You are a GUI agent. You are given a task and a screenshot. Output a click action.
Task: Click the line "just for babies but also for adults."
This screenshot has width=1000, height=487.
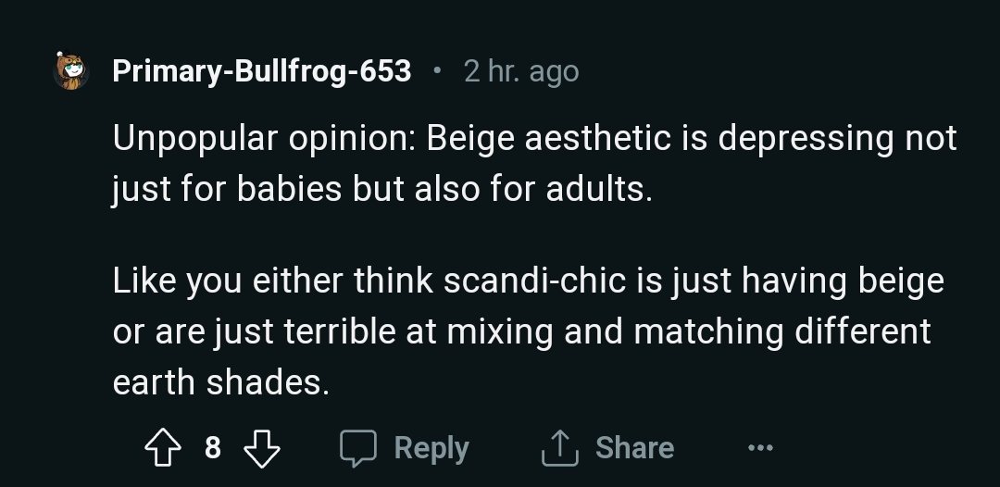[x=382, y=190]
